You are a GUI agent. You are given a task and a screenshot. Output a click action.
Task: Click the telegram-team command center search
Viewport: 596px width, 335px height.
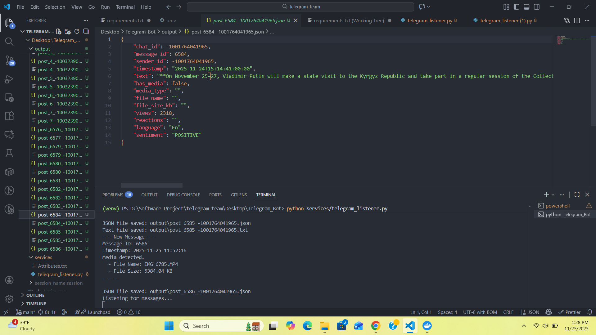300,7
